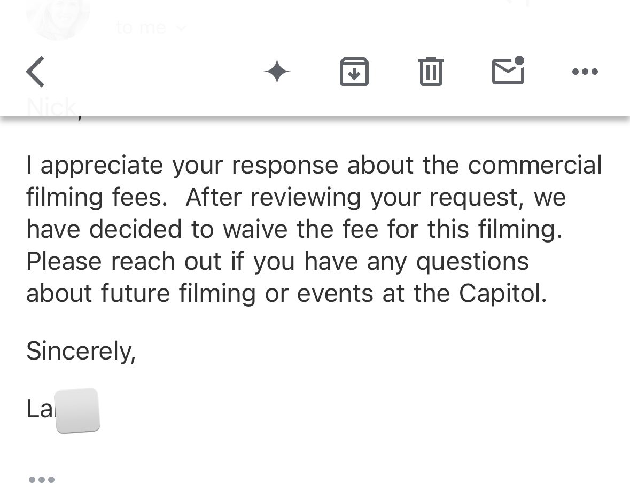630x492 pixels.
Task: Tap the "Sincerely," closing line
Action: 81,351
